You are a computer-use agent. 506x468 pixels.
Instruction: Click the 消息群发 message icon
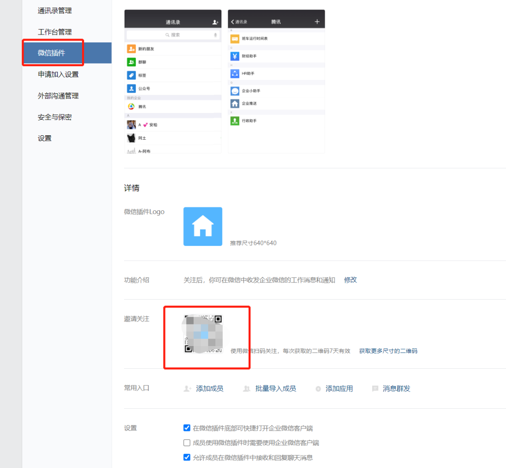pos(375,389)
